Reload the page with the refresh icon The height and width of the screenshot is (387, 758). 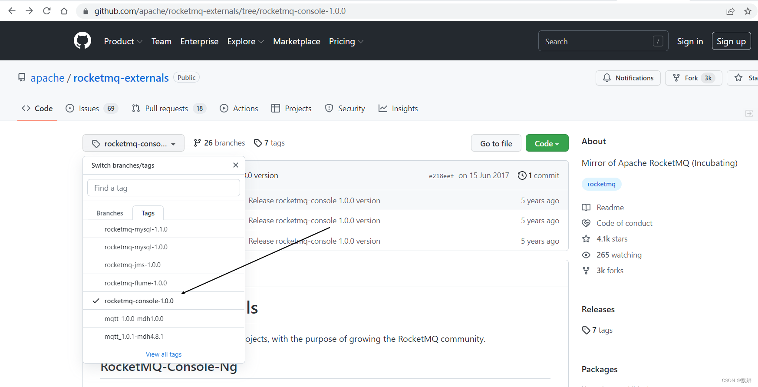coord(46,11)
